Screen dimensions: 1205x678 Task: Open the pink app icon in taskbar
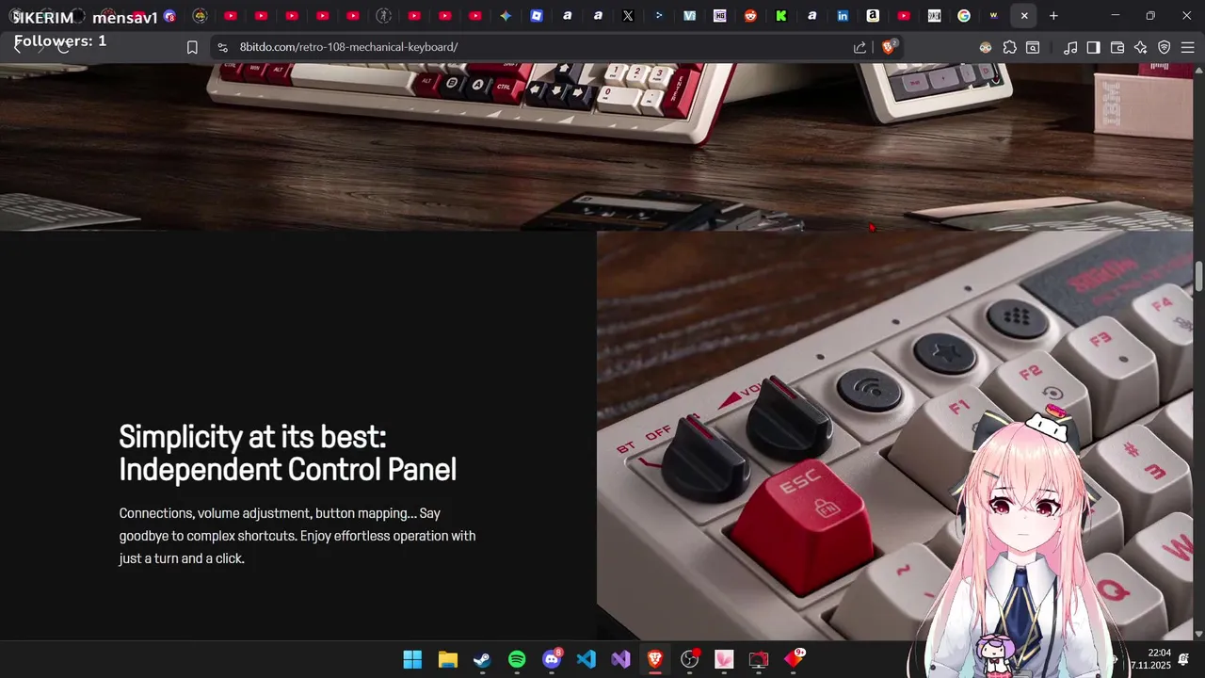(x=724, y=659)
